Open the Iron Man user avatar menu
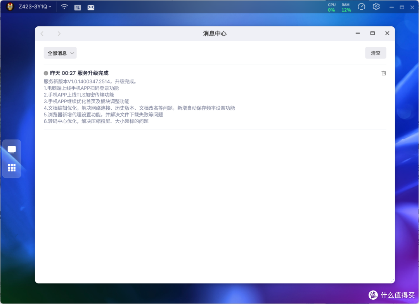Screen dimensions: 419x304 [x=9, y=7]
